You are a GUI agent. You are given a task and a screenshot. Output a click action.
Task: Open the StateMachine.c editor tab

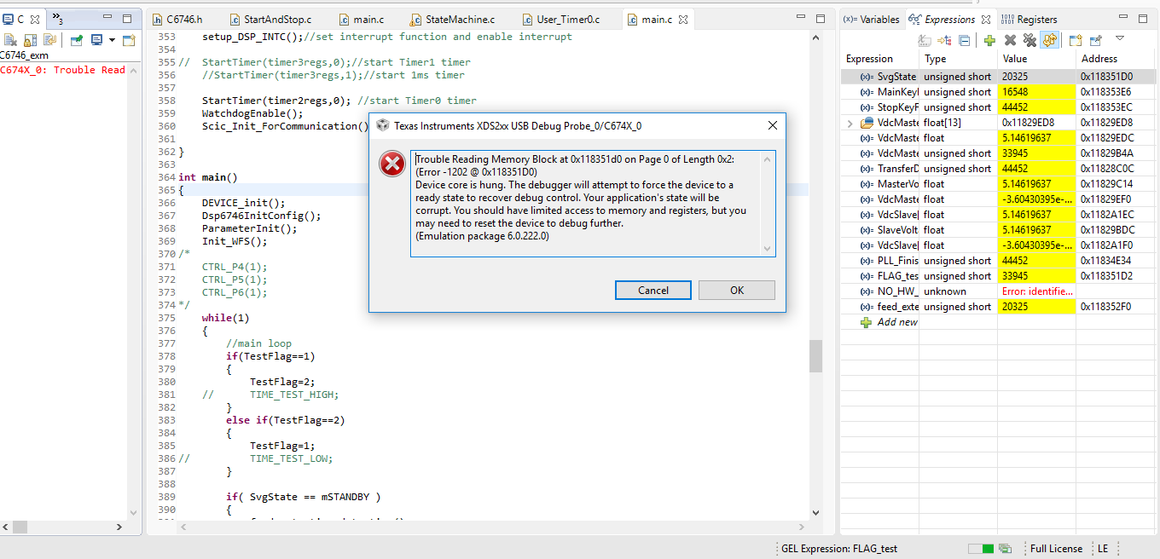coord(452,19)
